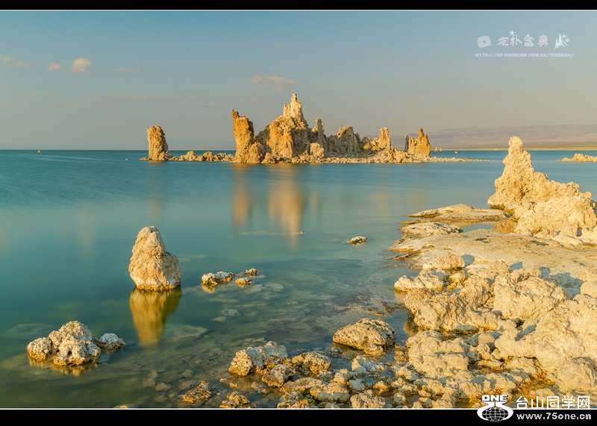
Task: Open the pconline.com.cn watermark URL
Action: click(524, 54)
